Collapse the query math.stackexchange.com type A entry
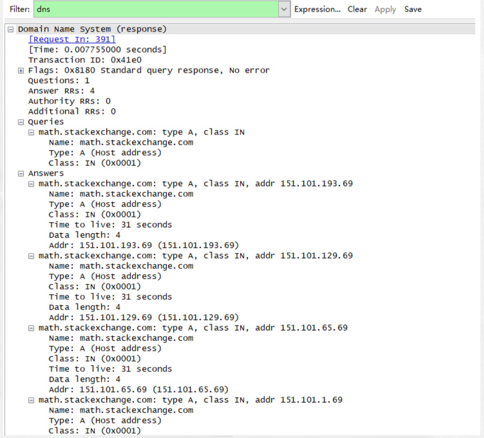Screen dimensions: 484x438 32,132
